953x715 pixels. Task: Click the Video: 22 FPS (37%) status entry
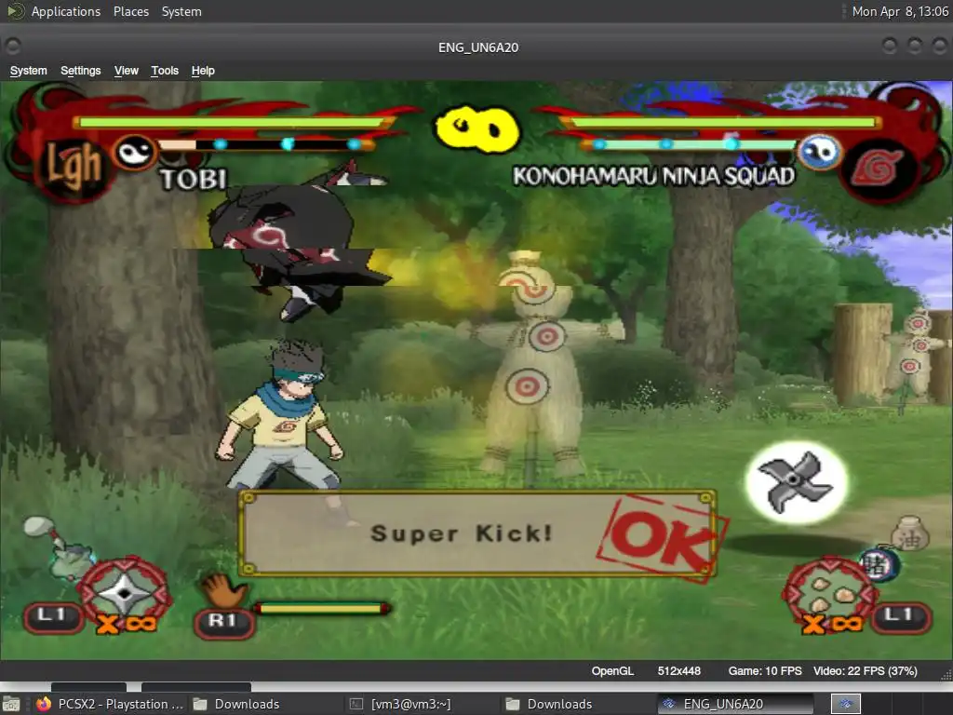click(865, 670)
